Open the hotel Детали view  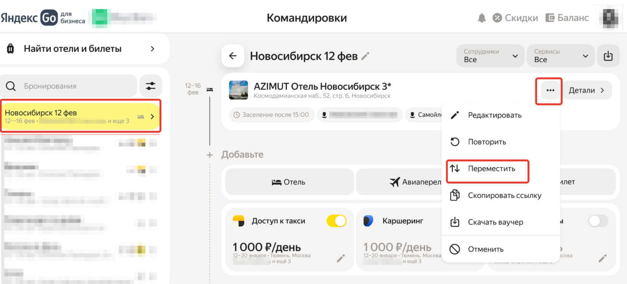tap(587, 90)
